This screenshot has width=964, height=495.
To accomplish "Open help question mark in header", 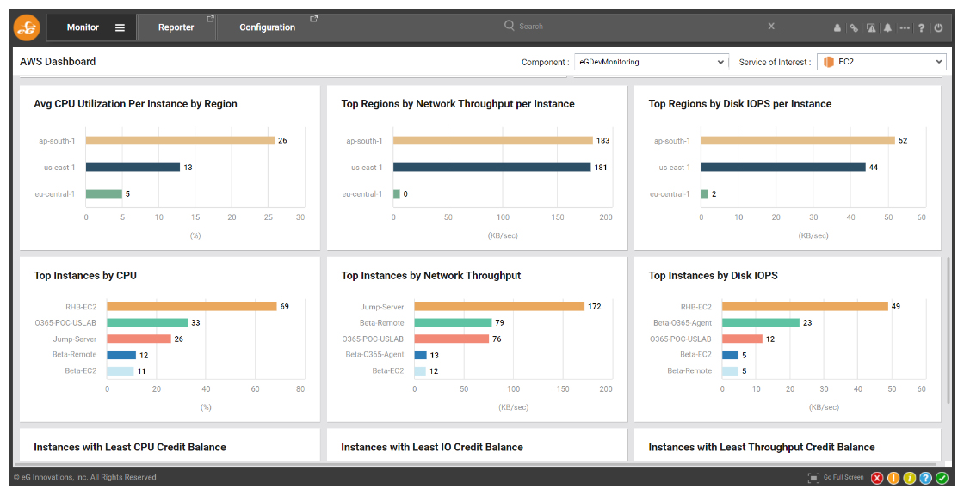I will [922, 27].
